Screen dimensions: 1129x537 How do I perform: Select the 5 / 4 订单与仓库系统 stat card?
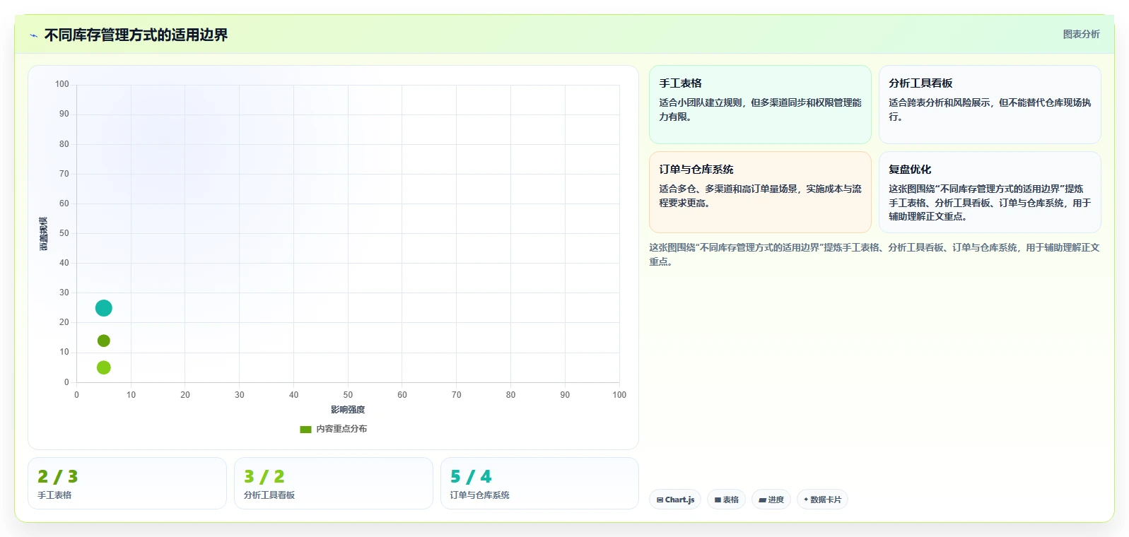[x=539, y=483]
